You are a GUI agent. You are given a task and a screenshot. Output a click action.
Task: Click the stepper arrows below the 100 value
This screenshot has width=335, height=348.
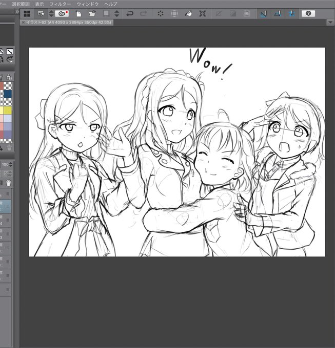(10, 174)
